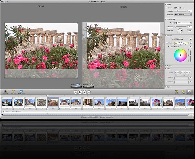Collapse the Image section
This screenshot has width=195, height=159.
pos(166,36)
